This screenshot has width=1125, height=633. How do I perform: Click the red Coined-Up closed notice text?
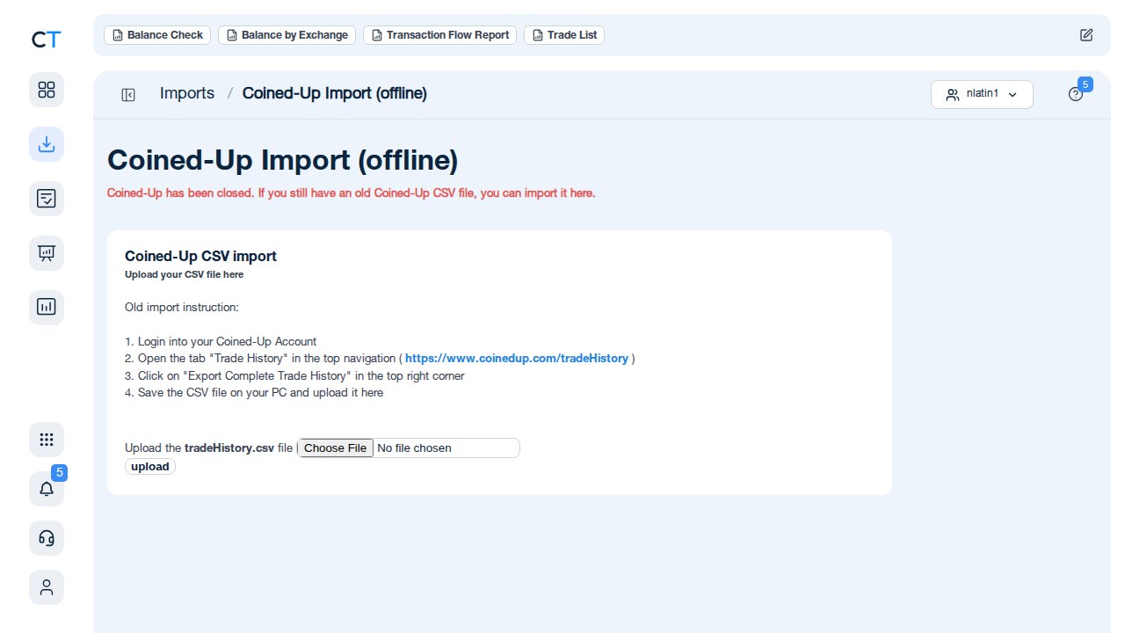point(352,193)
